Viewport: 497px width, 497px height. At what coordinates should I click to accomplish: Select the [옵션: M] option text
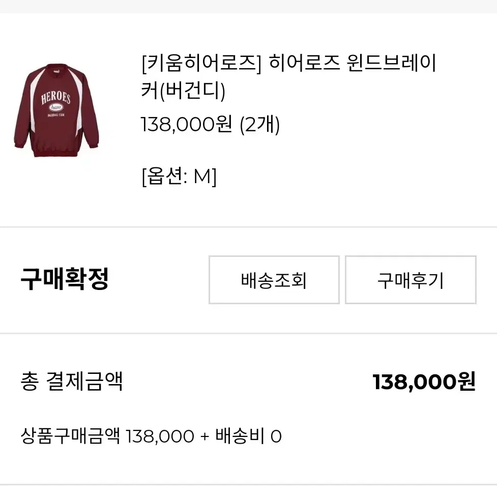click(x=179, y=176)
